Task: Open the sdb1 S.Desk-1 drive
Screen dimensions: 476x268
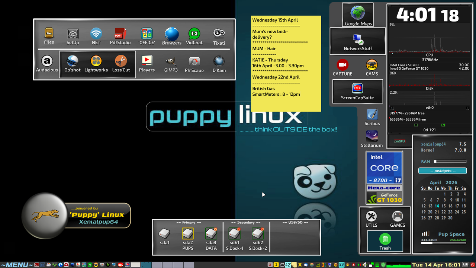Action: pyautogui.click(x=234, y=234)
